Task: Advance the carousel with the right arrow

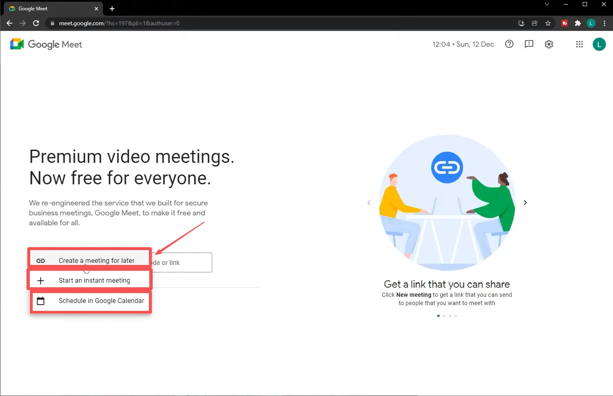Action: pyautogui.click(x=525, y=203)
